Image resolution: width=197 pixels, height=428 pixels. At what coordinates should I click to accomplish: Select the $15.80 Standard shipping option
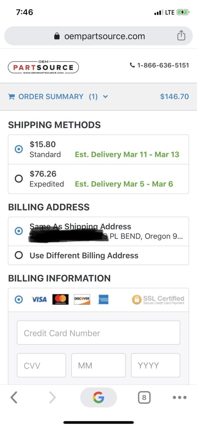point(98,149)
